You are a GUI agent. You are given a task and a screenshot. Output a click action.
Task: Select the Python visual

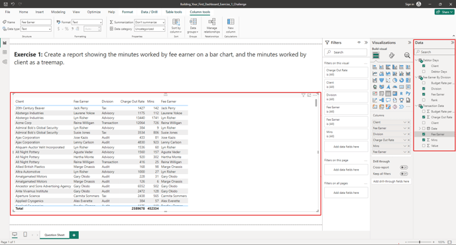[408, 94]
